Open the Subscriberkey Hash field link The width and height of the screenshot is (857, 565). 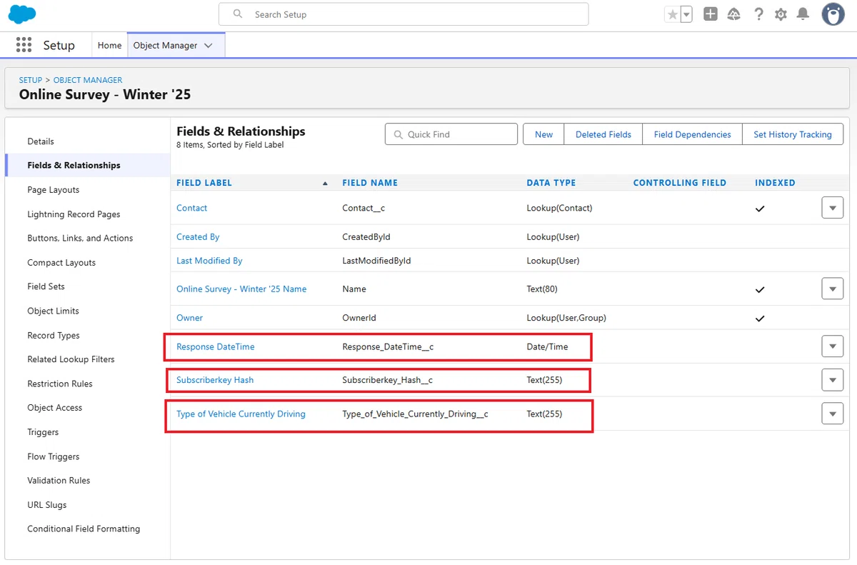[x=215, y=380]
